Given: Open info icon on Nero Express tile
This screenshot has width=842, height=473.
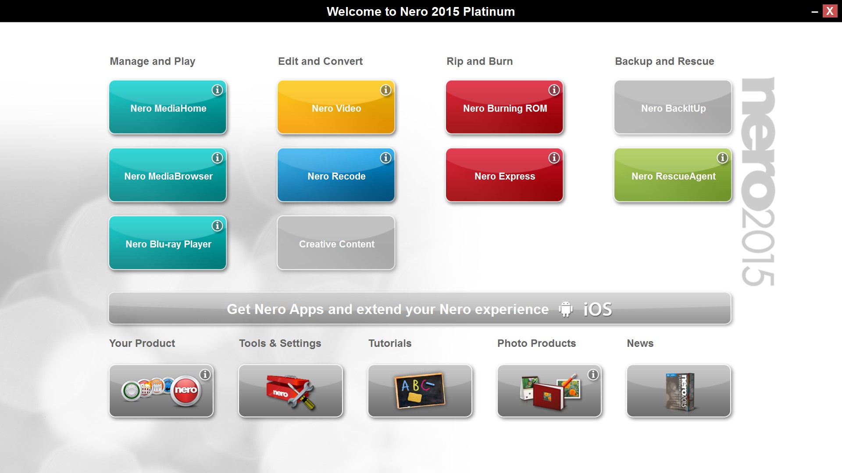Looking at the screenshot, I should pos(554,158).
